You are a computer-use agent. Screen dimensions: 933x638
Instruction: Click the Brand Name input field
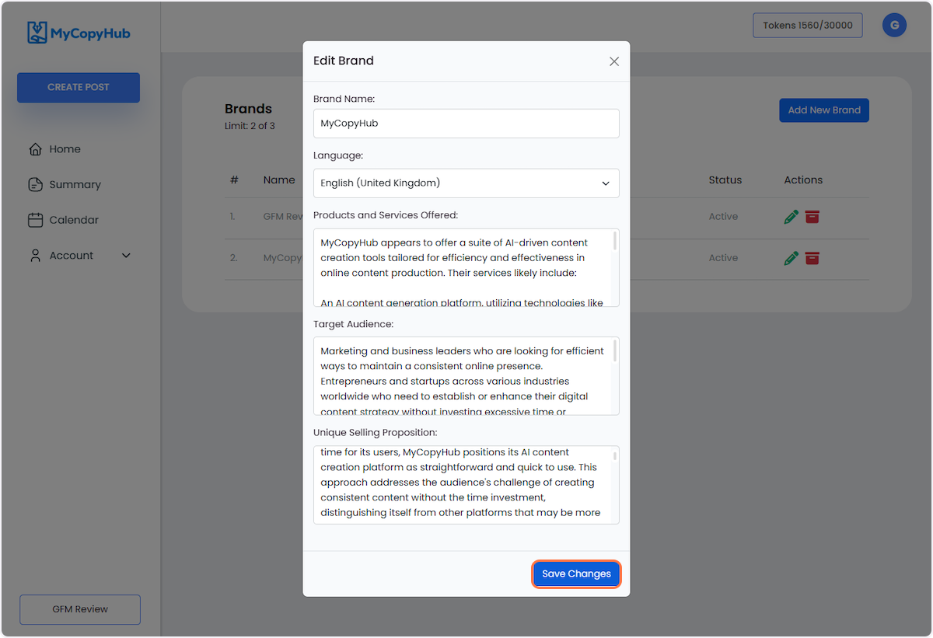pos(466,124)
